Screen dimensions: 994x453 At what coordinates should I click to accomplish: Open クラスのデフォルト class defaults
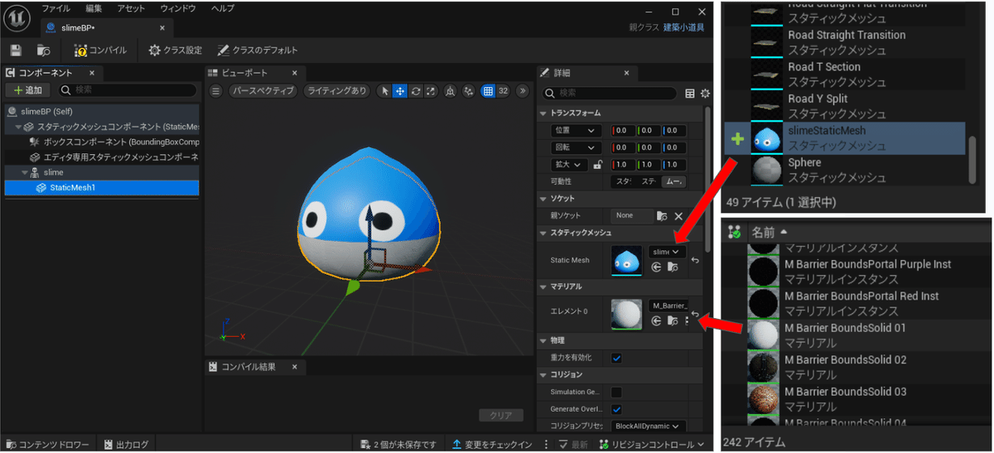tap(258, 51)
